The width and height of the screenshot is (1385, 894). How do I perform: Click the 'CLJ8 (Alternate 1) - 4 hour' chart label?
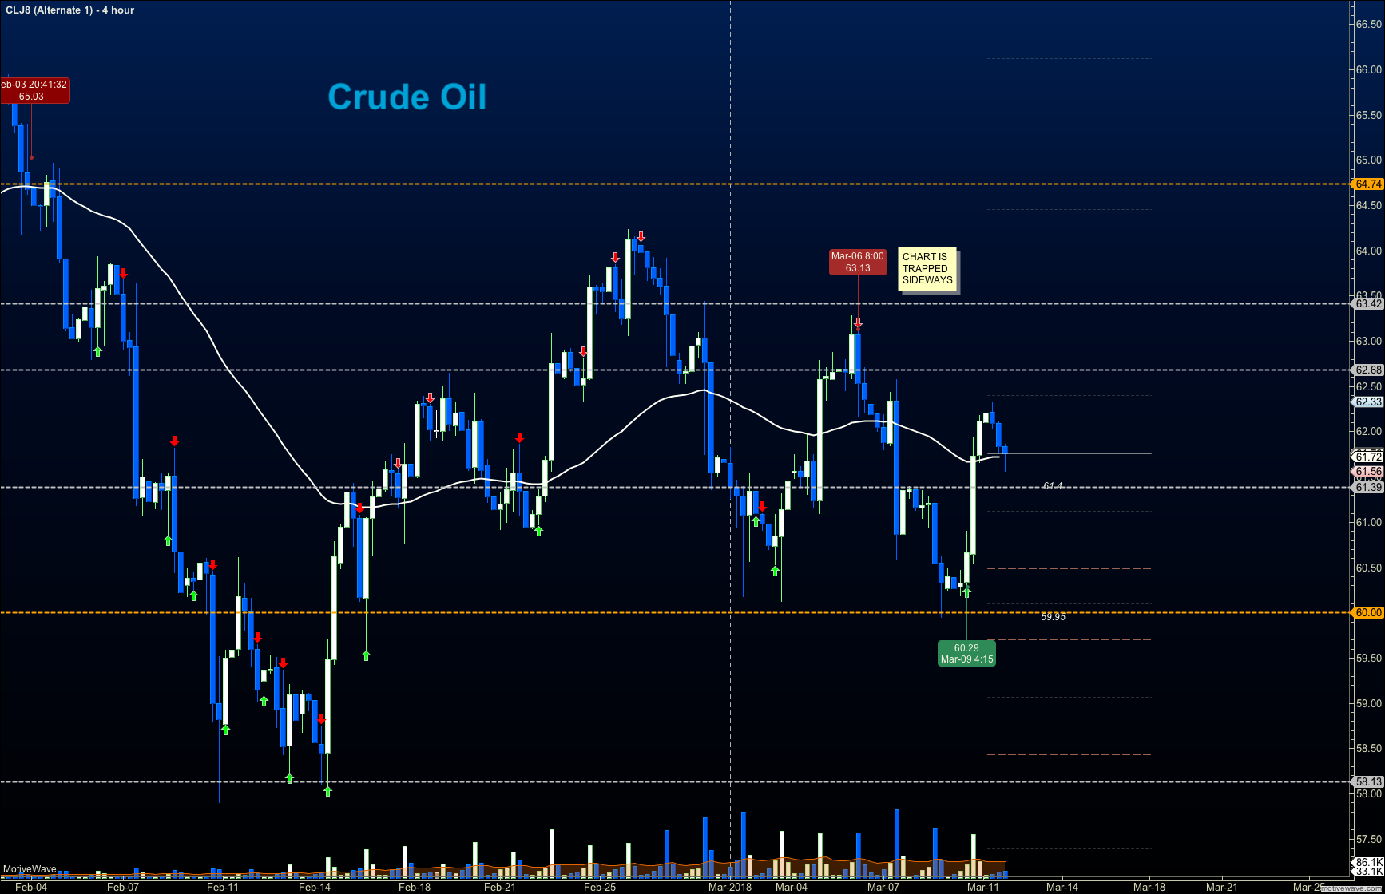(x=68, y=10)
